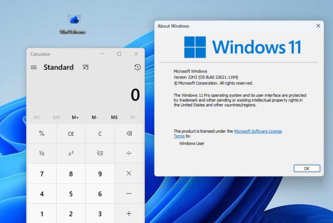Click the square root key
Screen dimensions: 333x223
pyautogui.click(x=100, y=153)
